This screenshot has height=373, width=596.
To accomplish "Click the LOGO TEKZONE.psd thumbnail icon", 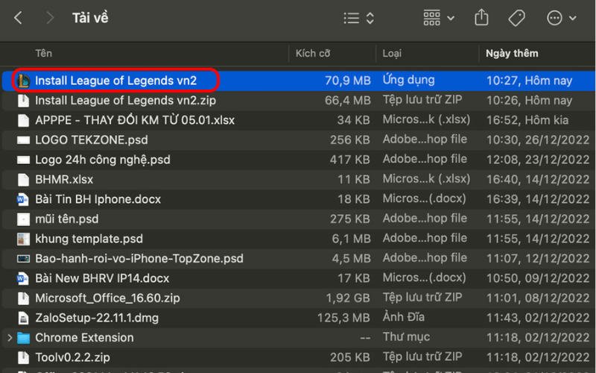I will [x=23, y=140].
